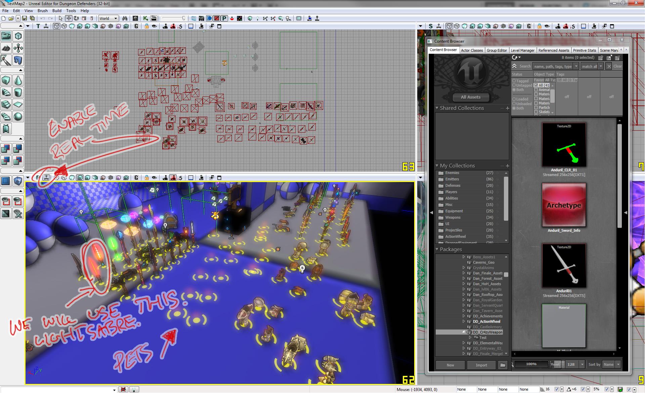Click the 100% thumbnail zoom slider
645x393 pixels.
pos(531,364)
